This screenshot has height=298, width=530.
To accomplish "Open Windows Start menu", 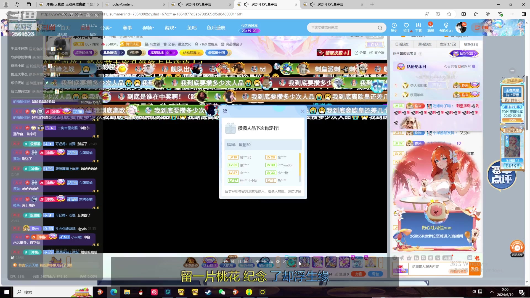I will pos(6,292).
